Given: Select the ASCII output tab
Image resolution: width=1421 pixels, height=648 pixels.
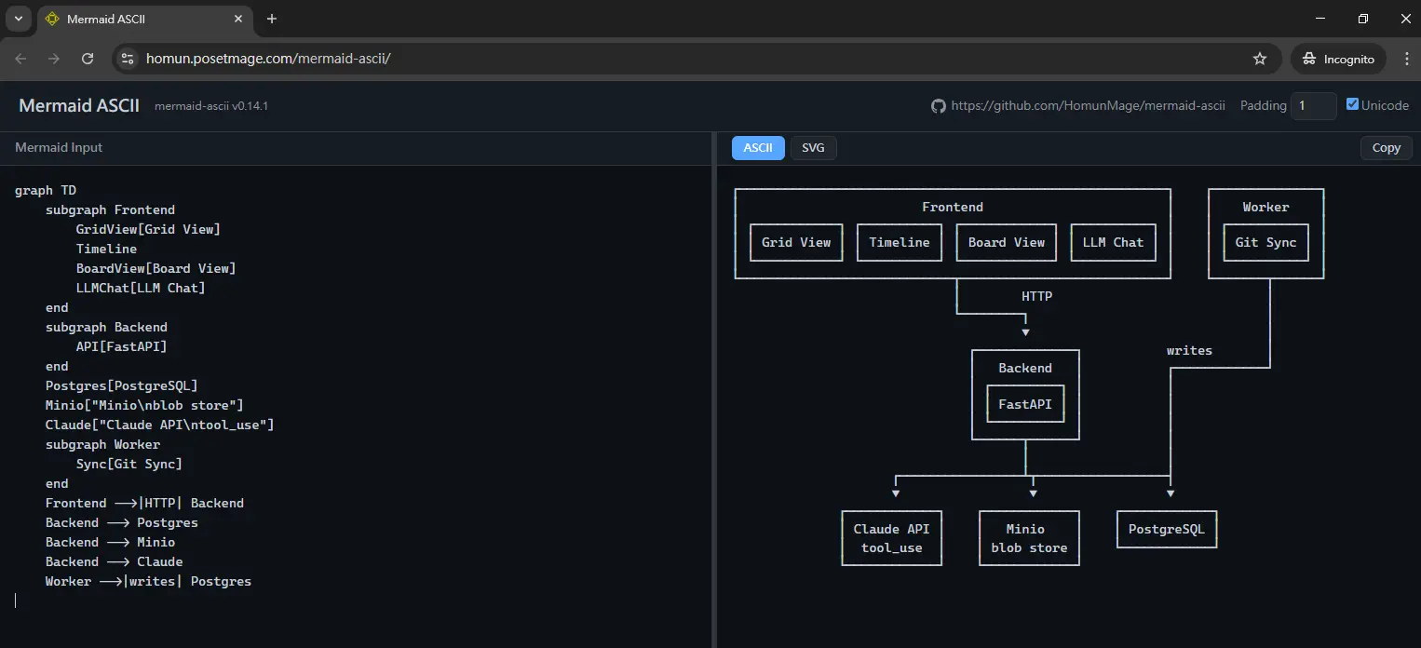Looking at the screenshot, I should (x=758, y=148).
